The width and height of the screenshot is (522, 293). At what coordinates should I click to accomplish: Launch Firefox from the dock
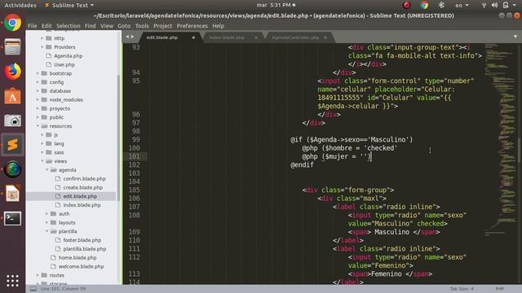pos(13,72)
